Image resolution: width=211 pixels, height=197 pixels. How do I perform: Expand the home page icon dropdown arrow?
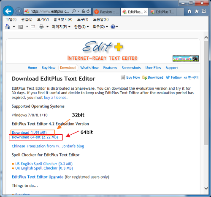pyautogui.click(x=14, y=27)
